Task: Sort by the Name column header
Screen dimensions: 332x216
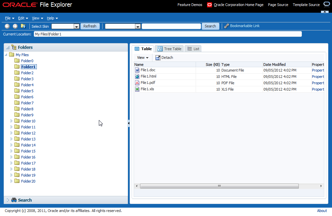Action: tap(165, 65)
